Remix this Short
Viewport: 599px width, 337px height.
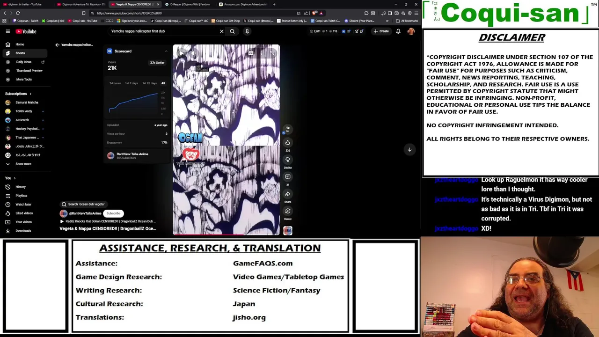tap(288, 211)
